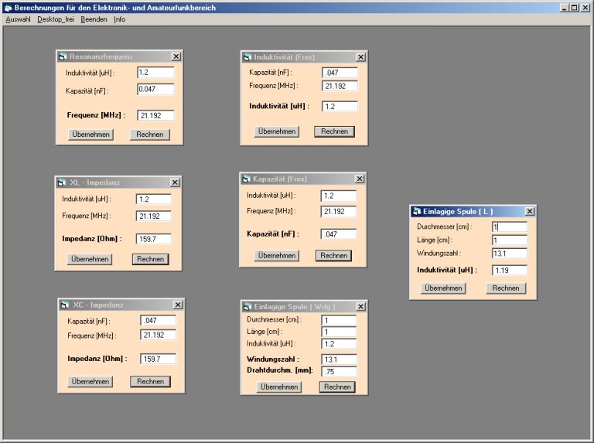Focus Durchmesser [cm] field in Einlagige Spule ( L )
This screenshot has height=443, width=594.
tap(510, 227)
